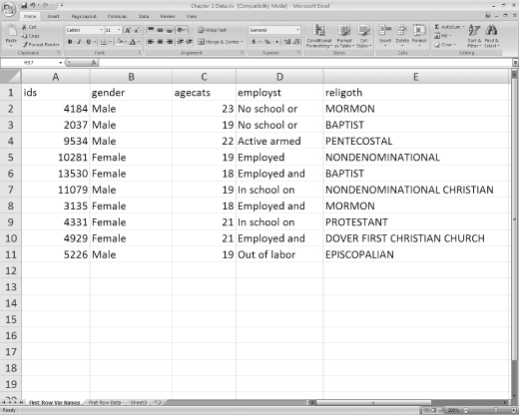The height and width of the screenshot is (415, 519).
Task: Switch to Page Break Preview in status bar
Action: (441, 410)
